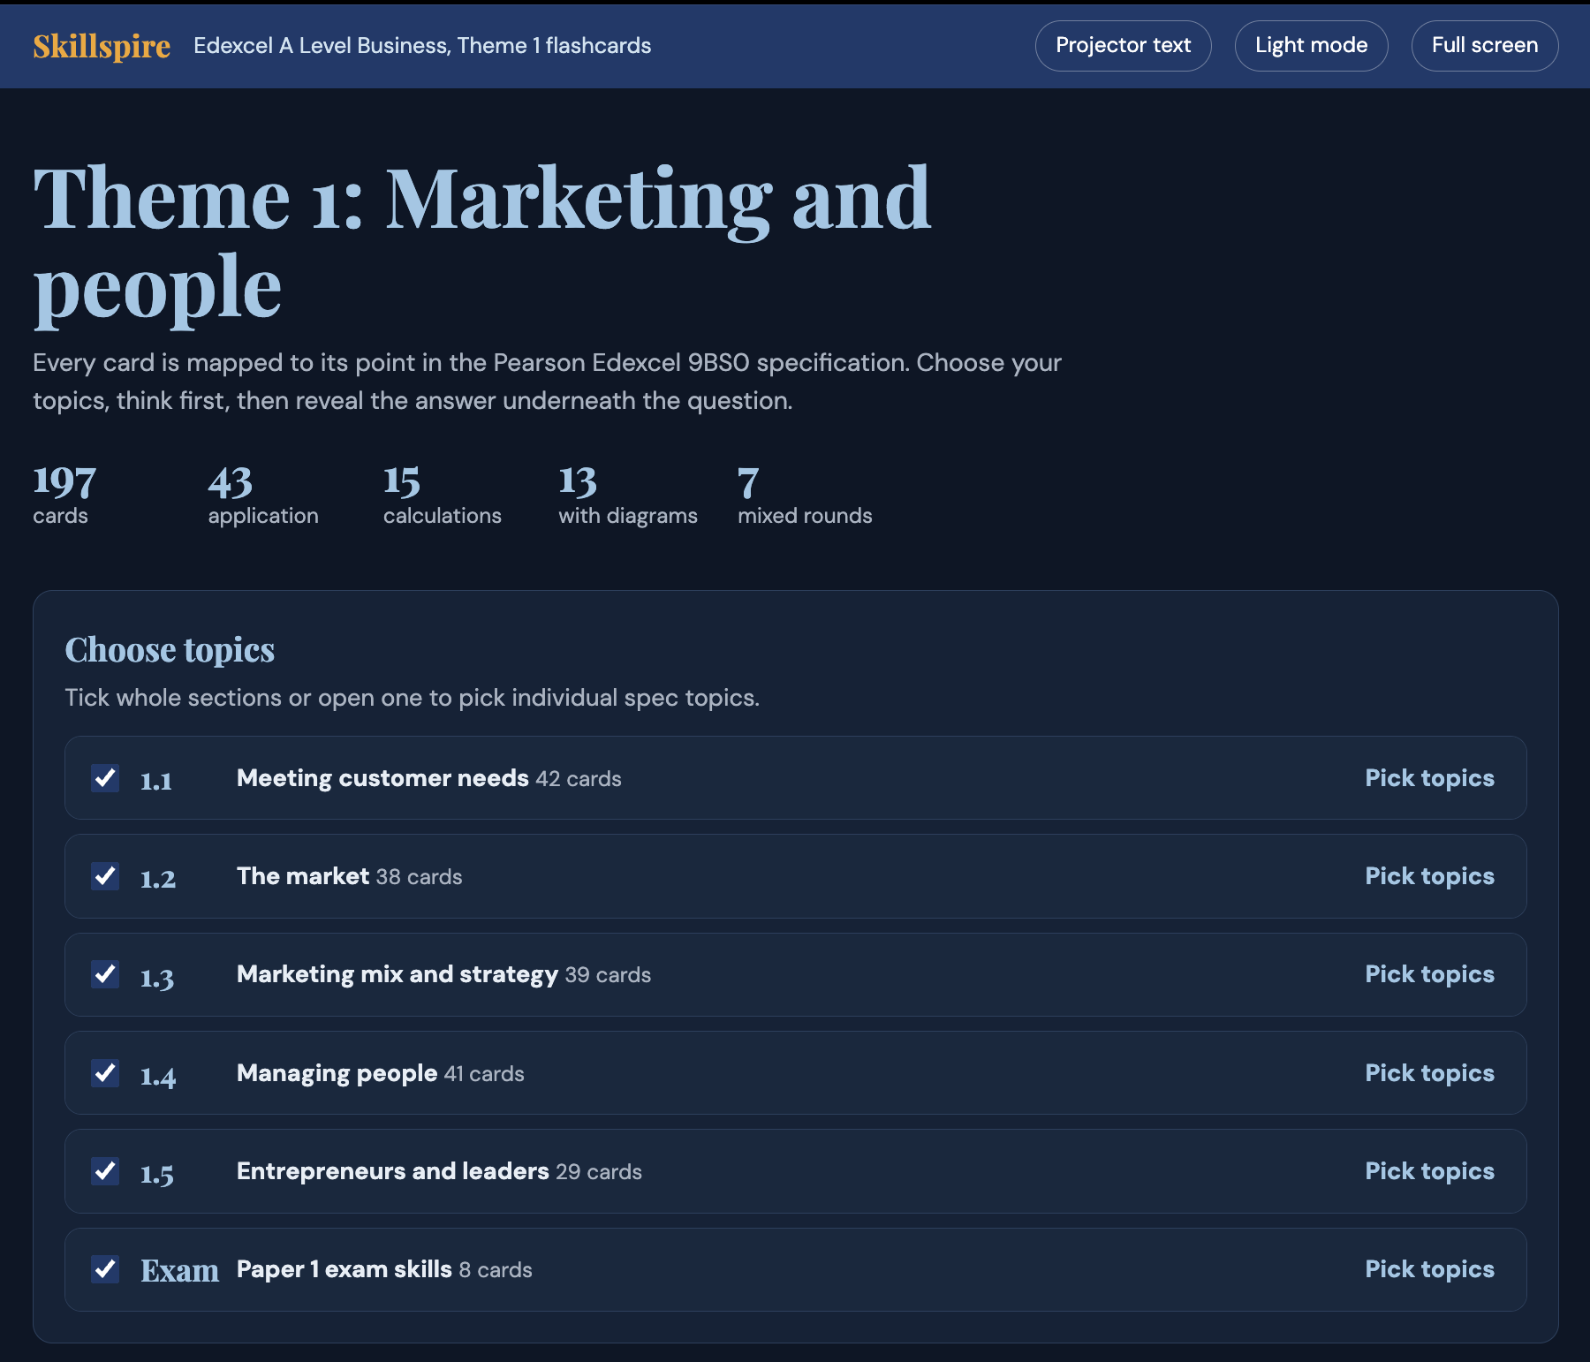Click the '1.1' section number

[156, 781]
